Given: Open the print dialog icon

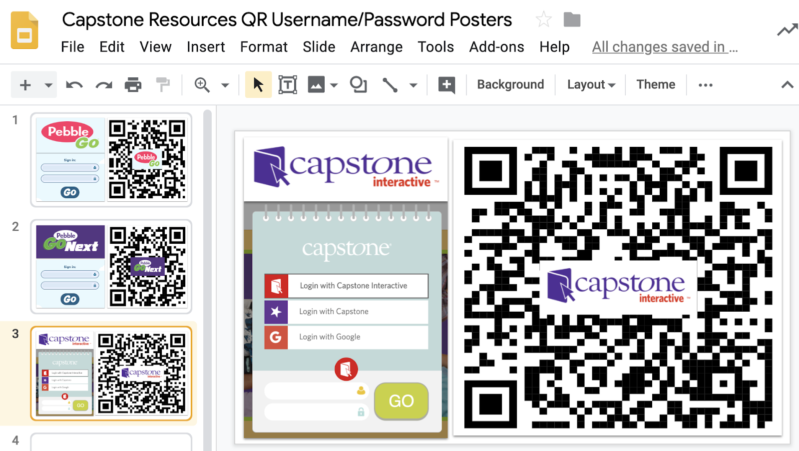Looking at the screenshot, I should point(133,84).
